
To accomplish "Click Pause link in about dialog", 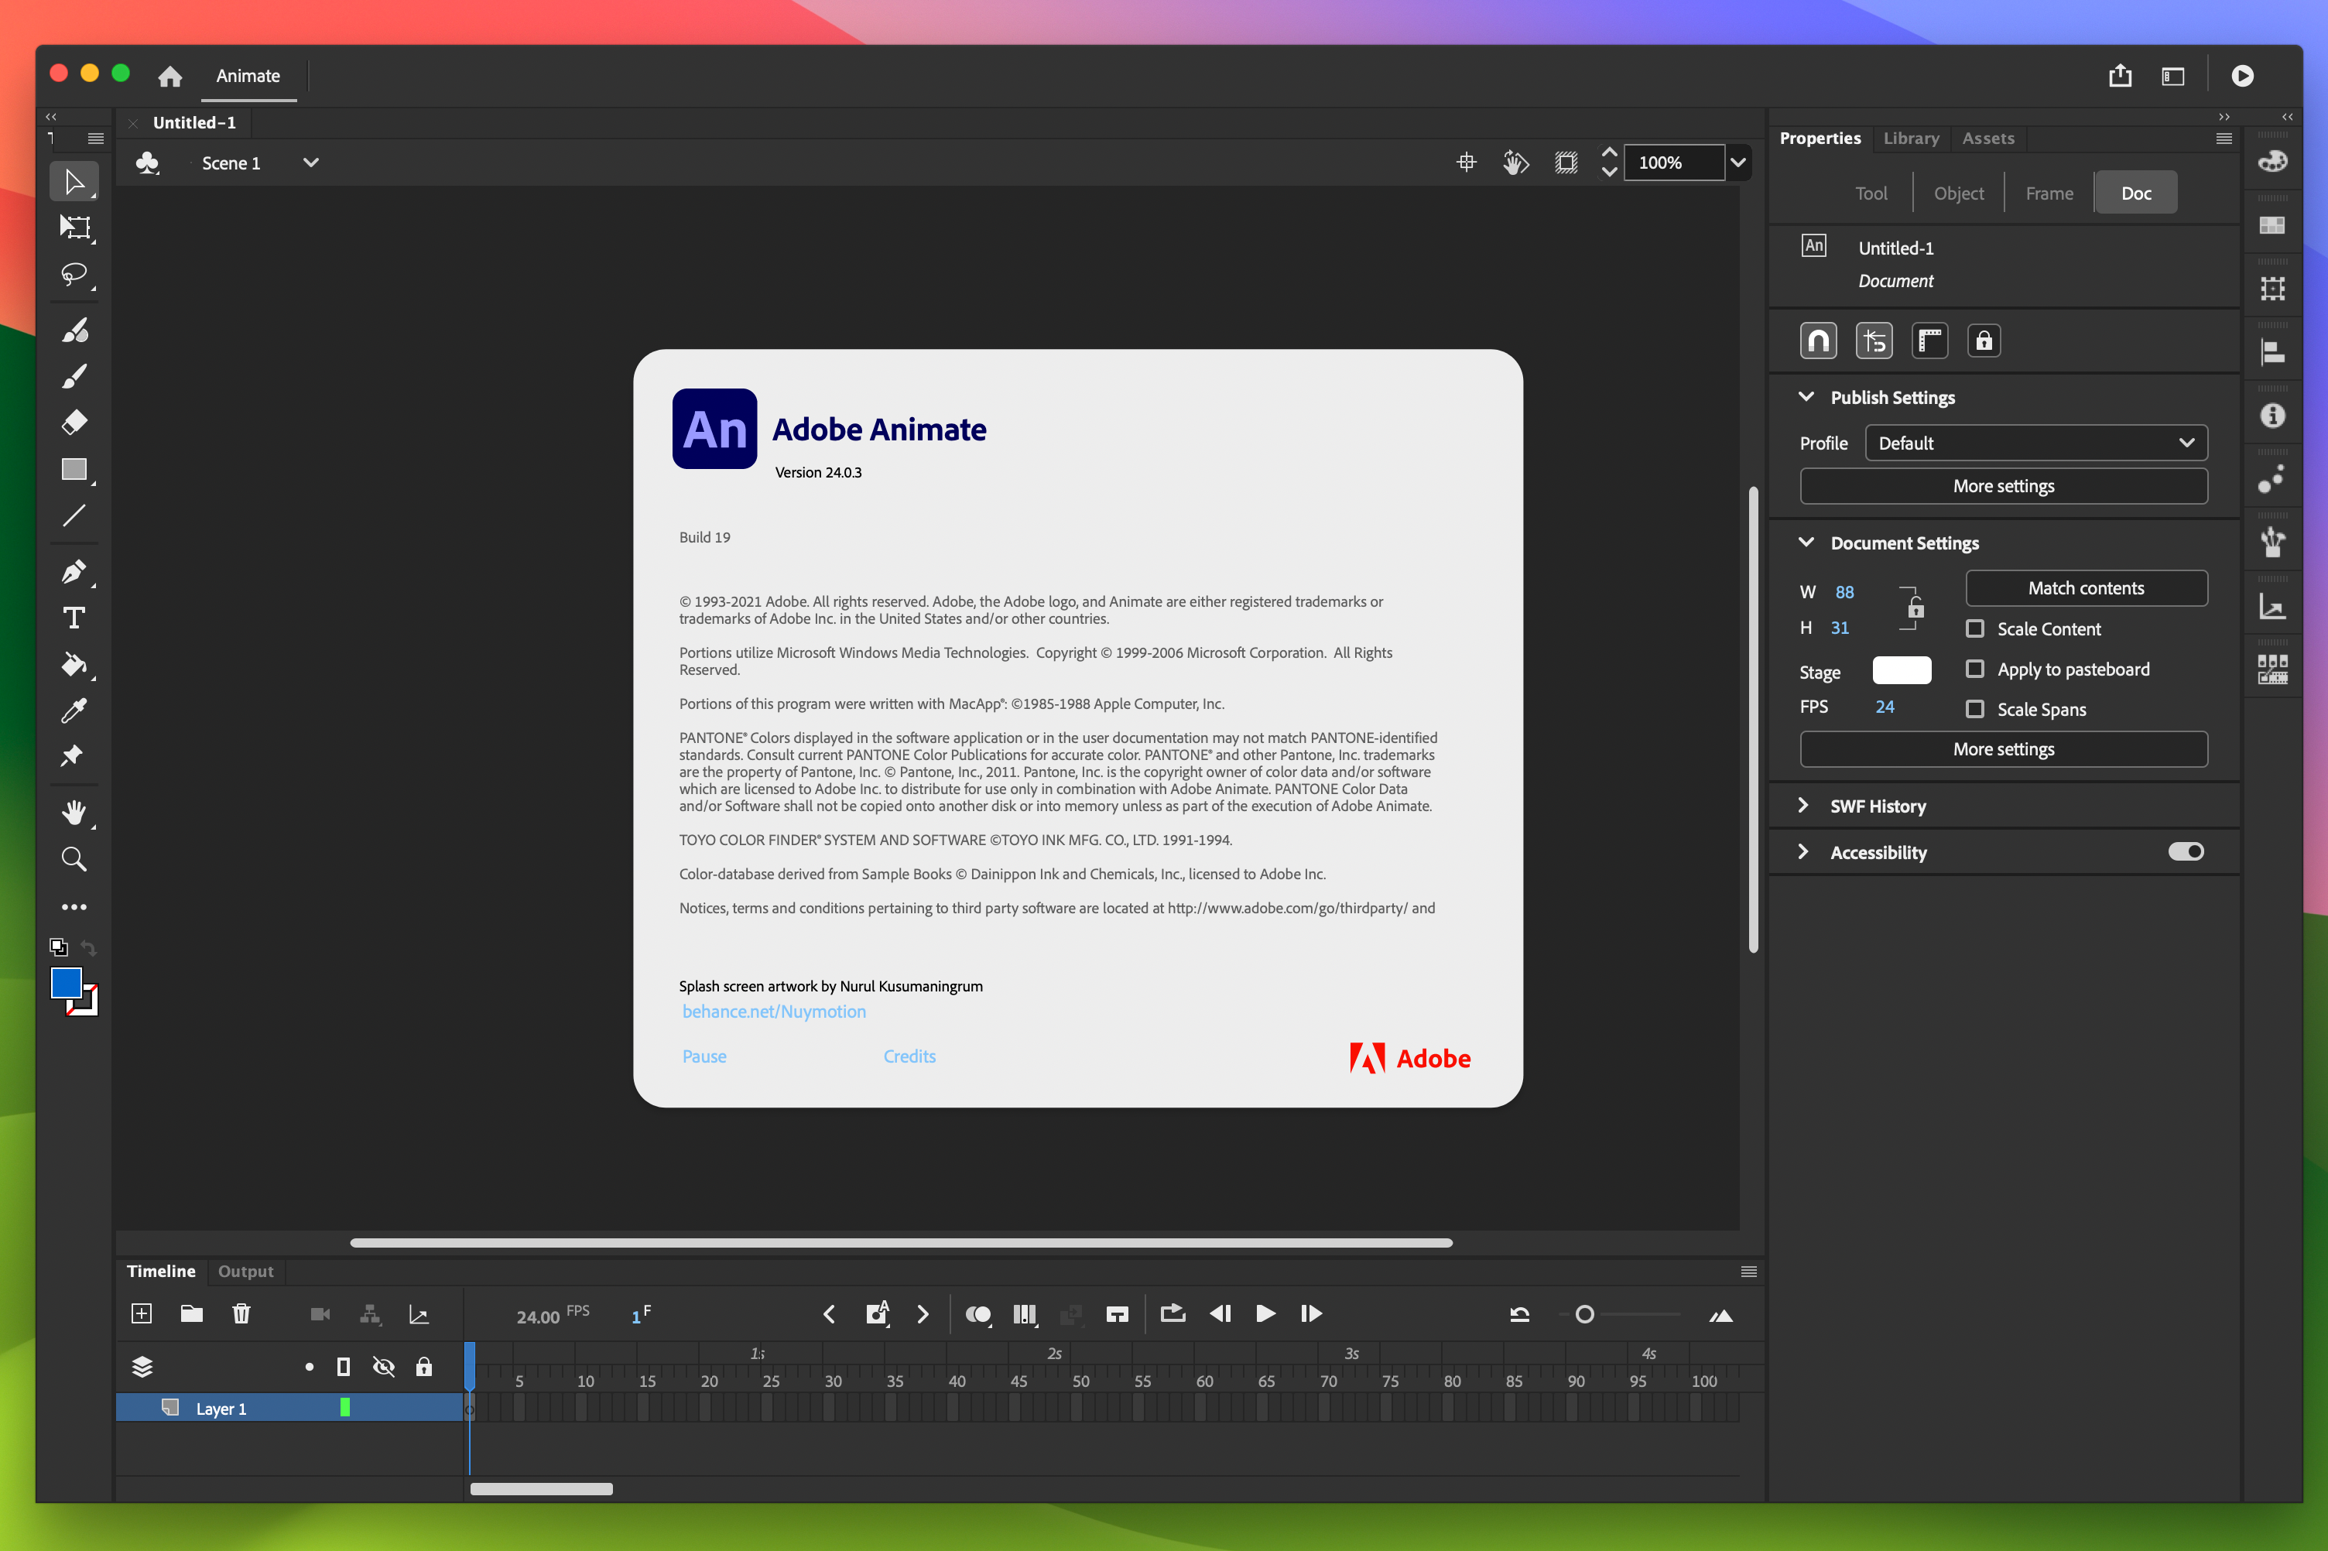I will [x=703, y=1054].
